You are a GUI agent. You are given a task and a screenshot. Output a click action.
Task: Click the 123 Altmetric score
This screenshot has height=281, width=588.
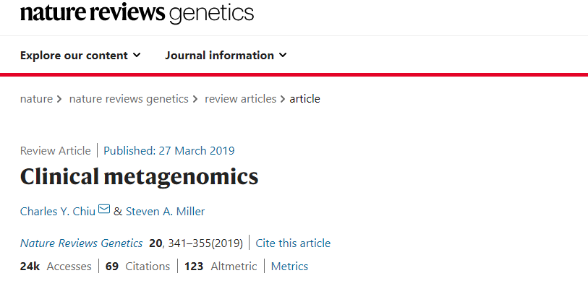click(221, 267)
